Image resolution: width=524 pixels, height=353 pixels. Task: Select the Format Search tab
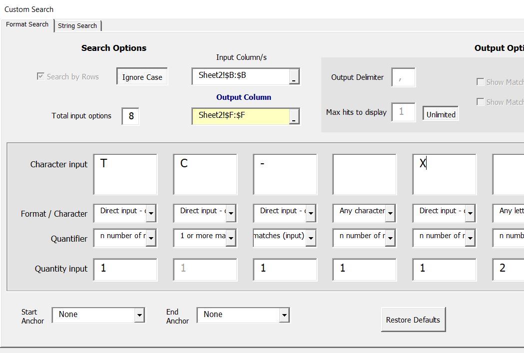(27, 24)
